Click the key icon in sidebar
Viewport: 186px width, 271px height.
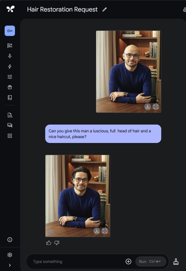pos(10,31)
